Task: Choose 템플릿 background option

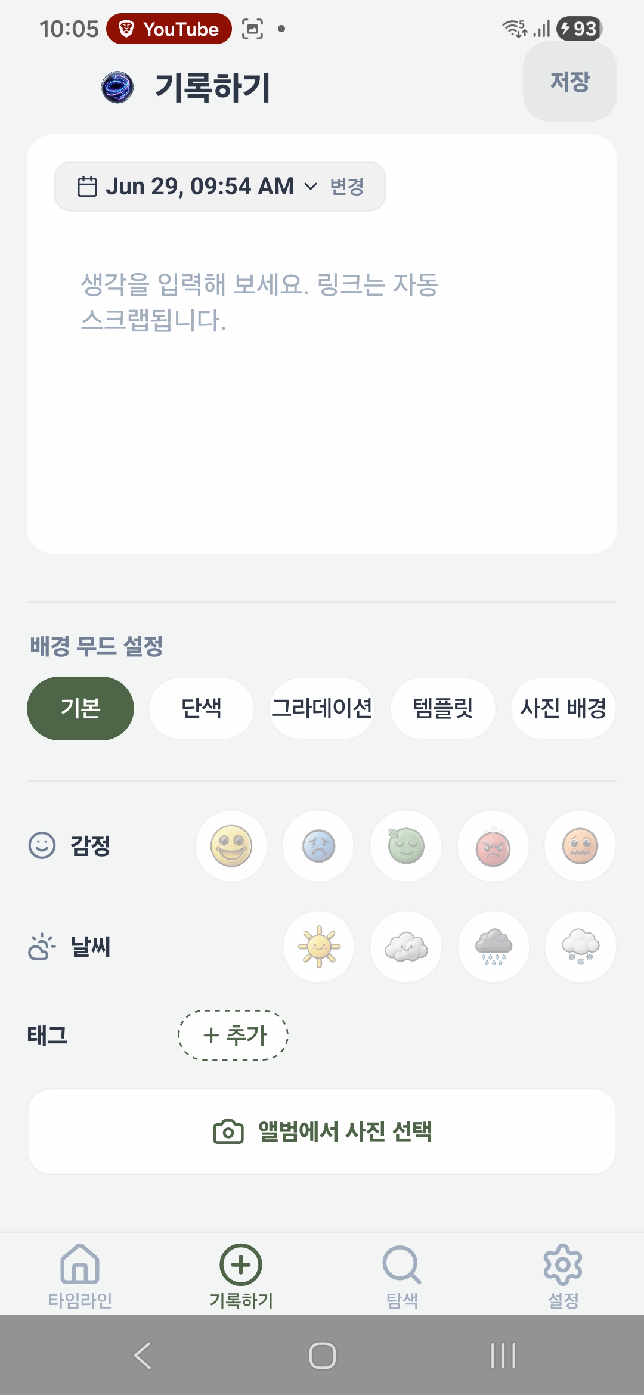Action: [x=443, y=708]
